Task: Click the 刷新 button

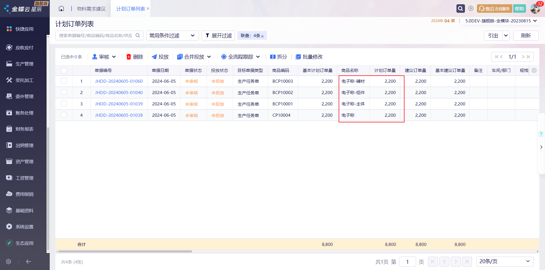Action: point(526,35)
